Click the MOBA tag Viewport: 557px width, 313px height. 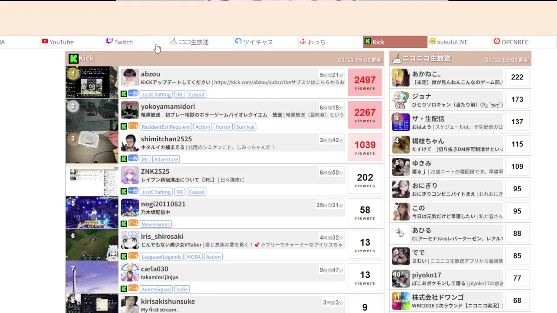pyautogui.click(x=194, y=257)
